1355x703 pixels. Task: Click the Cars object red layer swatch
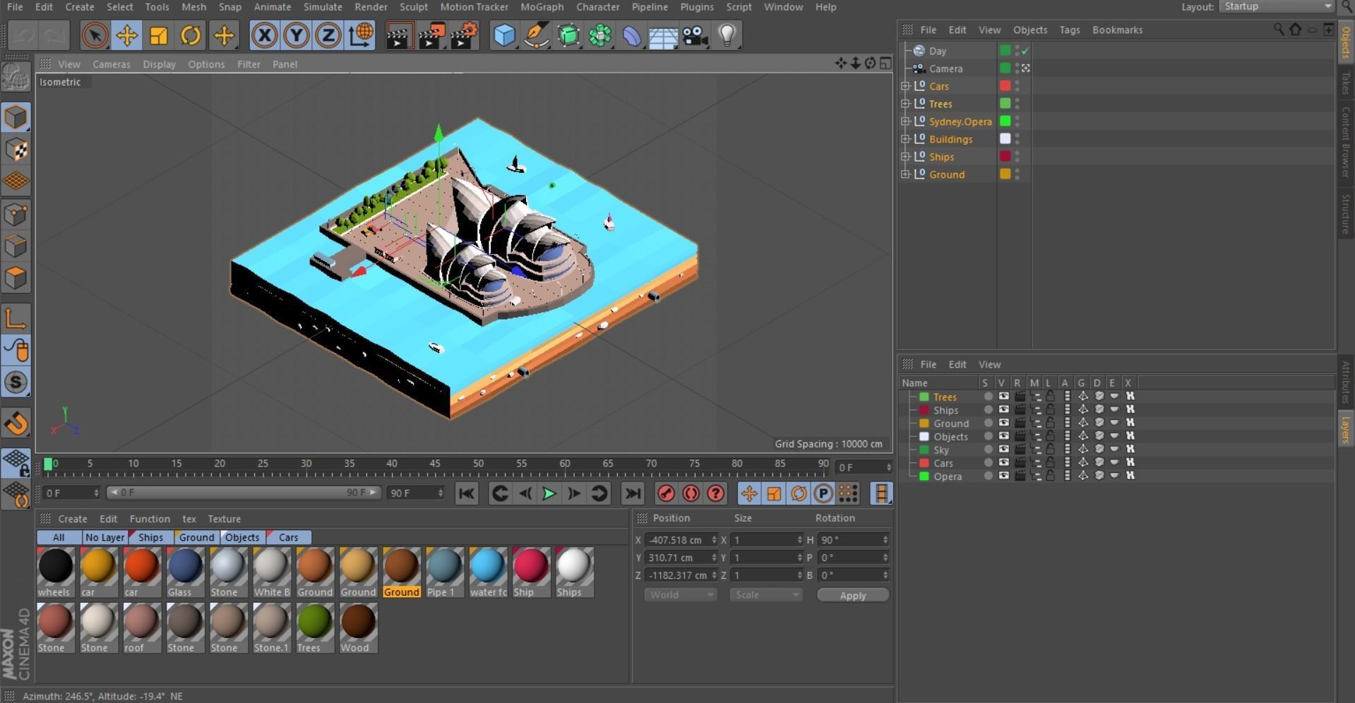pos(1005,86)
